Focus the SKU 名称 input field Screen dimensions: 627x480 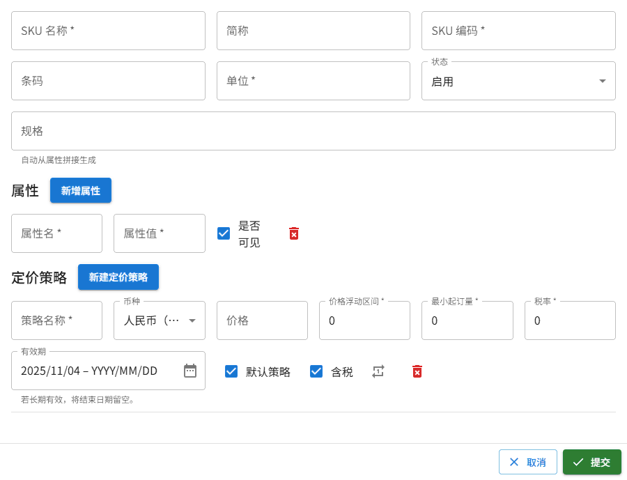(x=108, y=31)
